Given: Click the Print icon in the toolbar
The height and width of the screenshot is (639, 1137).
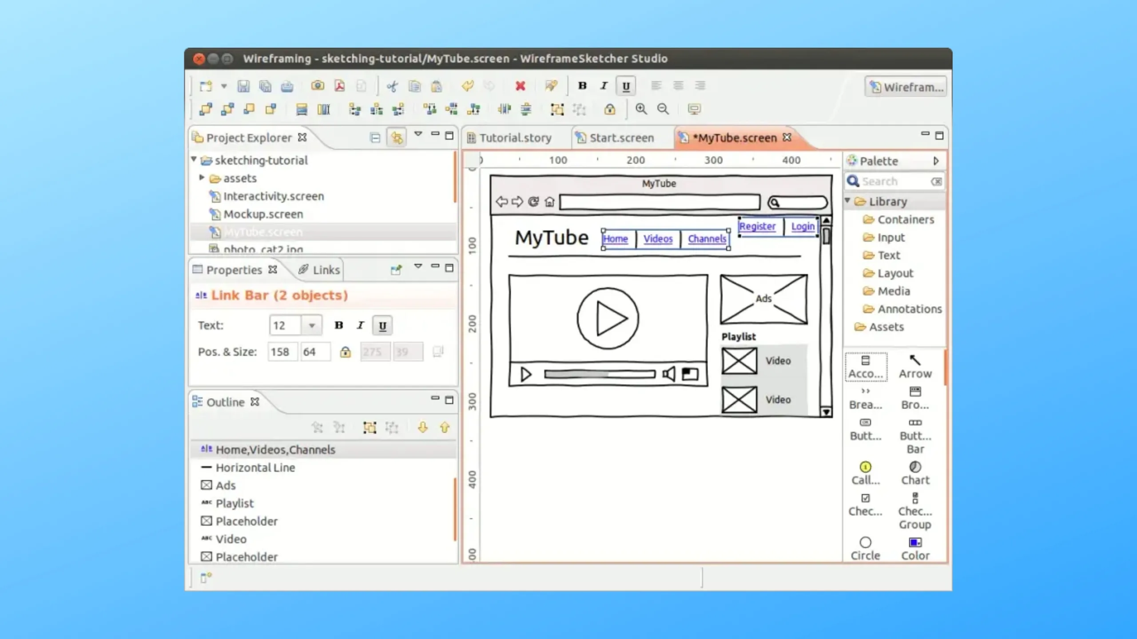Looking at the screenshot, I should (287, 86).
